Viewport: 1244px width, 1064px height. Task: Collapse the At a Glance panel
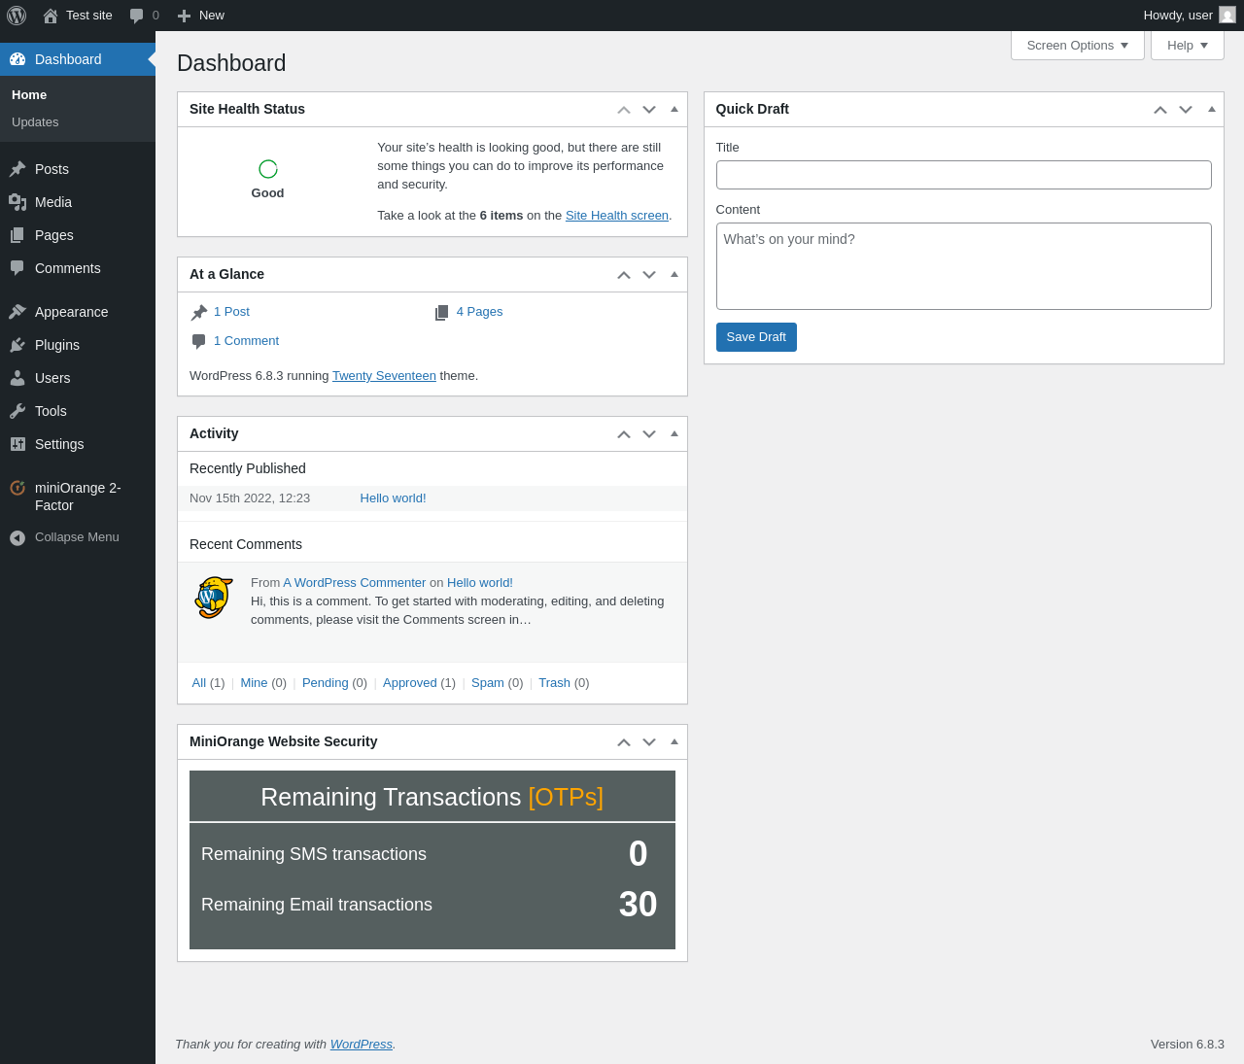[674, 274]
